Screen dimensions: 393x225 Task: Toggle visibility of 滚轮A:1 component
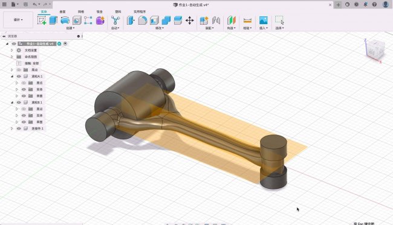tap(19, 76)
